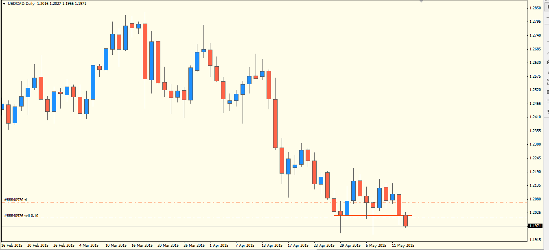Click the 23 Apr 2015 date label

pos(324,246)
